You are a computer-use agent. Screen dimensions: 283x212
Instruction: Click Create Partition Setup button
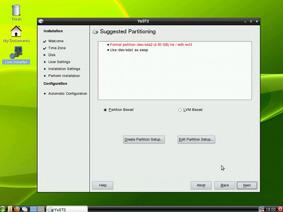coord(144,140)
